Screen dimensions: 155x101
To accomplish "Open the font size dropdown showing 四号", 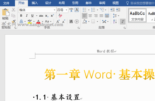I will click(66, 10).
